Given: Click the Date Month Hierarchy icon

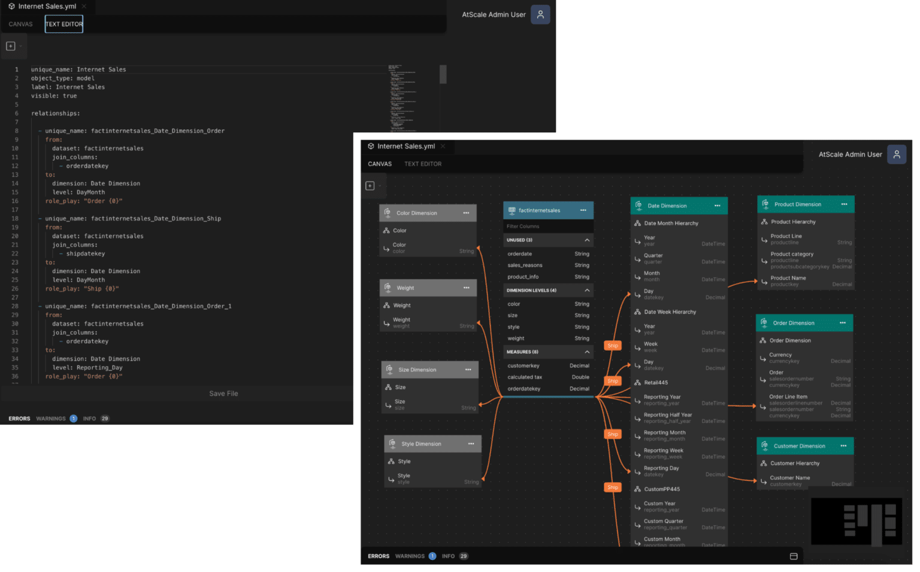Looking at the screenshot, I should [x=637, y=223].
